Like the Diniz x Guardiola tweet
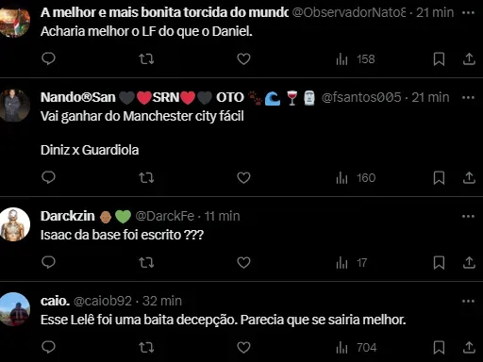 tap(243, 177)
